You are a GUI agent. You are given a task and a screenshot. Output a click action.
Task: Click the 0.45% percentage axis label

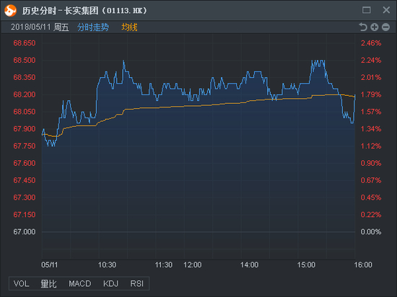click(x=371, y=198)
